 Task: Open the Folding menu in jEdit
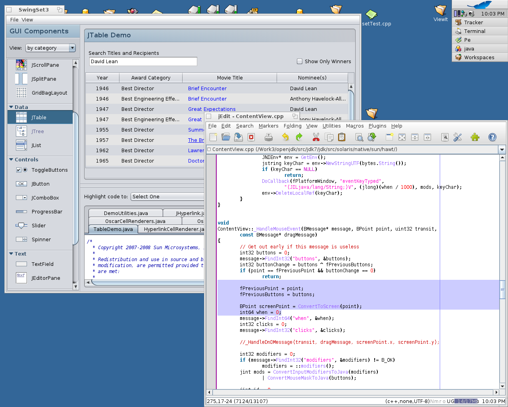(292, 126)
